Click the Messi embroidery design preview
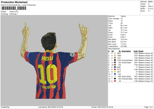 coord(54,60)
